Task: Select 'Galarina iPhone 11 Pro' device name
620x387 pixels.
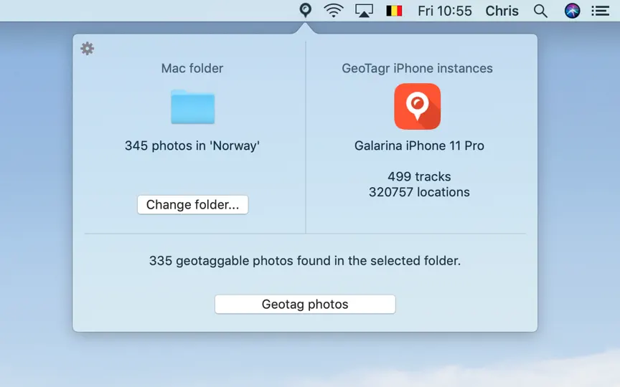Action: click(x=419, y=145)
